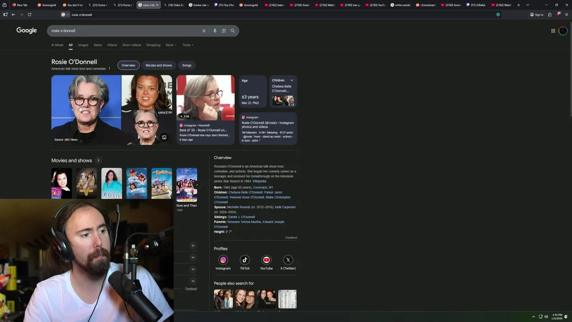Reload the page with the refresh icon
This screenshot has width=572, height=322.
click(29, 14)
